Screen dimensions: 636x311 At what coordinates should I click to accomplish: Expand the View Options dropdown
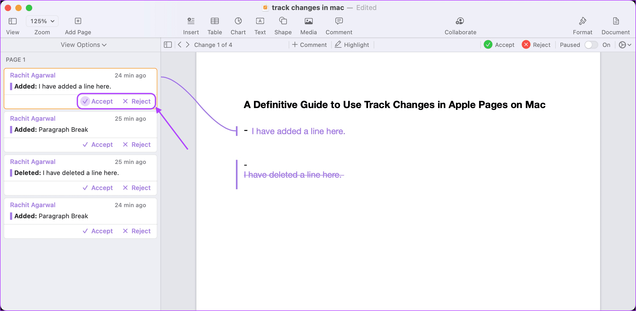[x=84, y=45]
